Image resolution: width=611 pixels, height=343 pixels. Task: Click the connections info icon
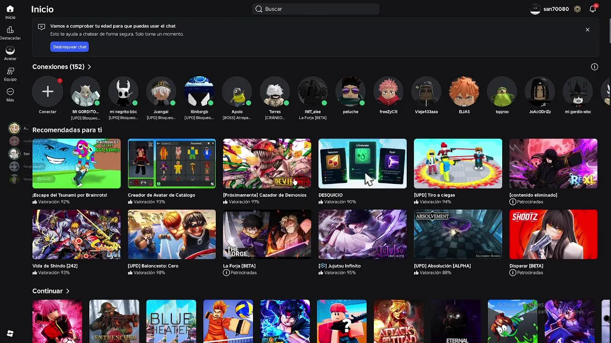tap(594, 67)
